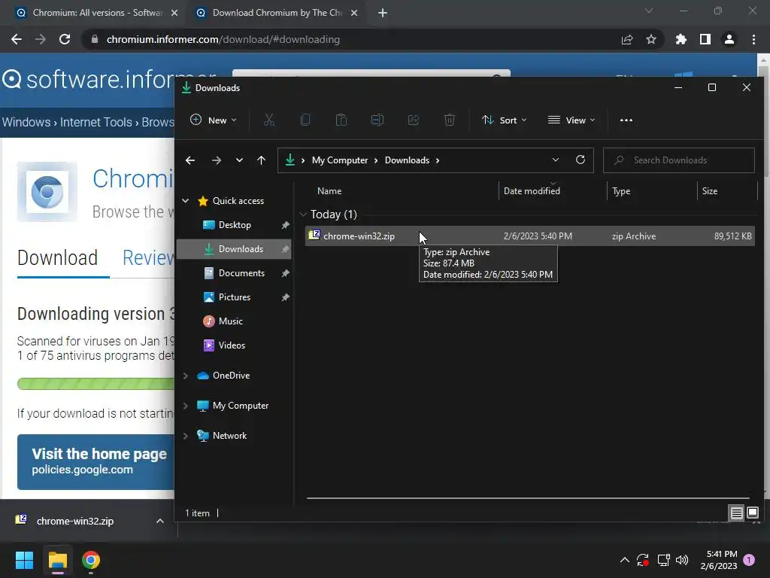Open notification badge in tray
770x578 pixels.
[749, 560]
